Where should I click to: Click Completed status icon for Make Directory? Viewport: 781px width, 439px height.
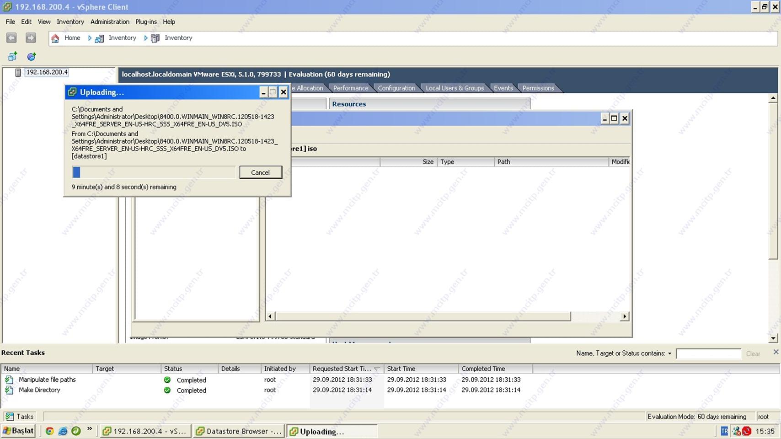167,390
